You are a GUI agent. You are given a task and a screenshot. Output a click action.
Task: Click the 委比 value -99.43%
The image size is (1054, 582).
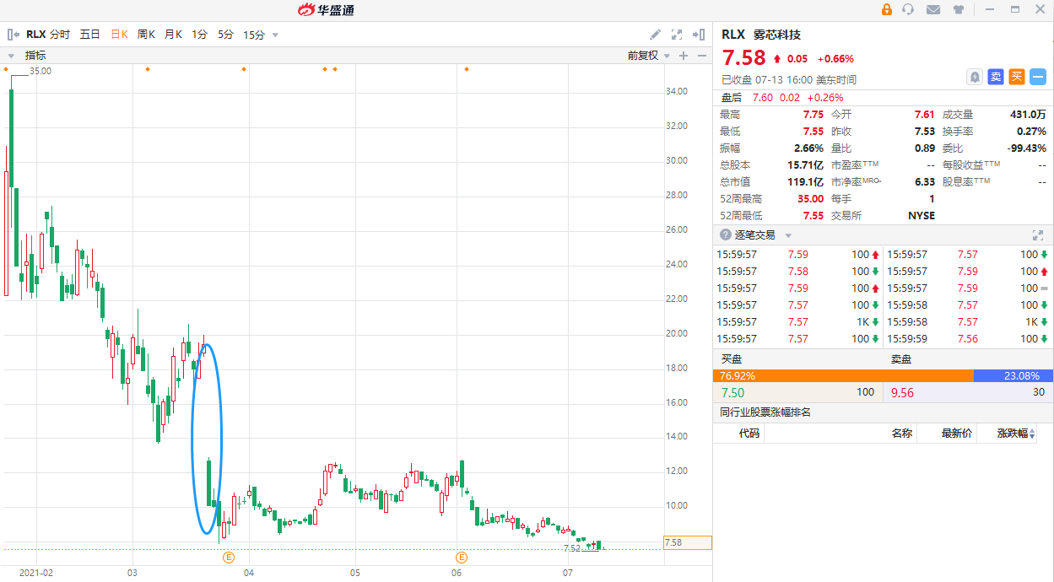click(1026, 148)
